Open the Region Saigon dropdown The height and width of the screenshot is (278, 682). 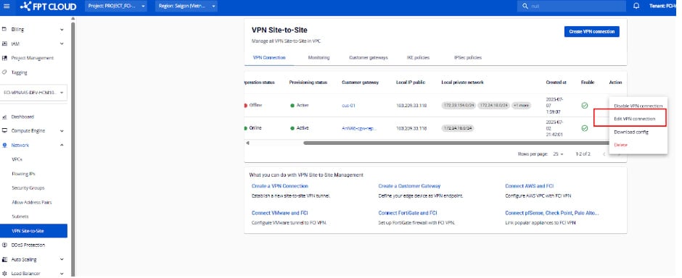[186, 7]
